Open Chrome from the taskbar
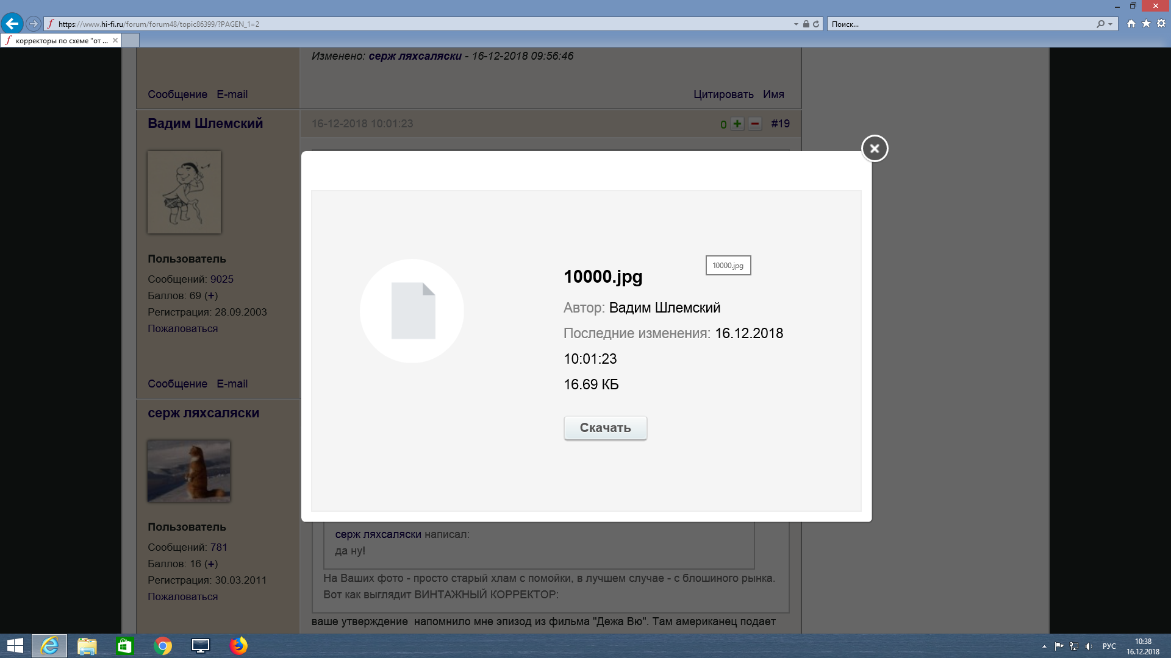This screenshot has width=1171, height=658. [x=163, y=646]
